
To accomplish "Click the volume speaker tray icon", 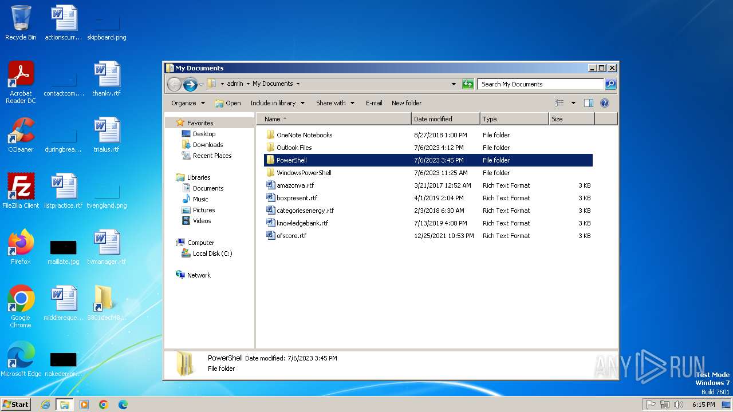I will pyautogui.click(x=679, y=405).
